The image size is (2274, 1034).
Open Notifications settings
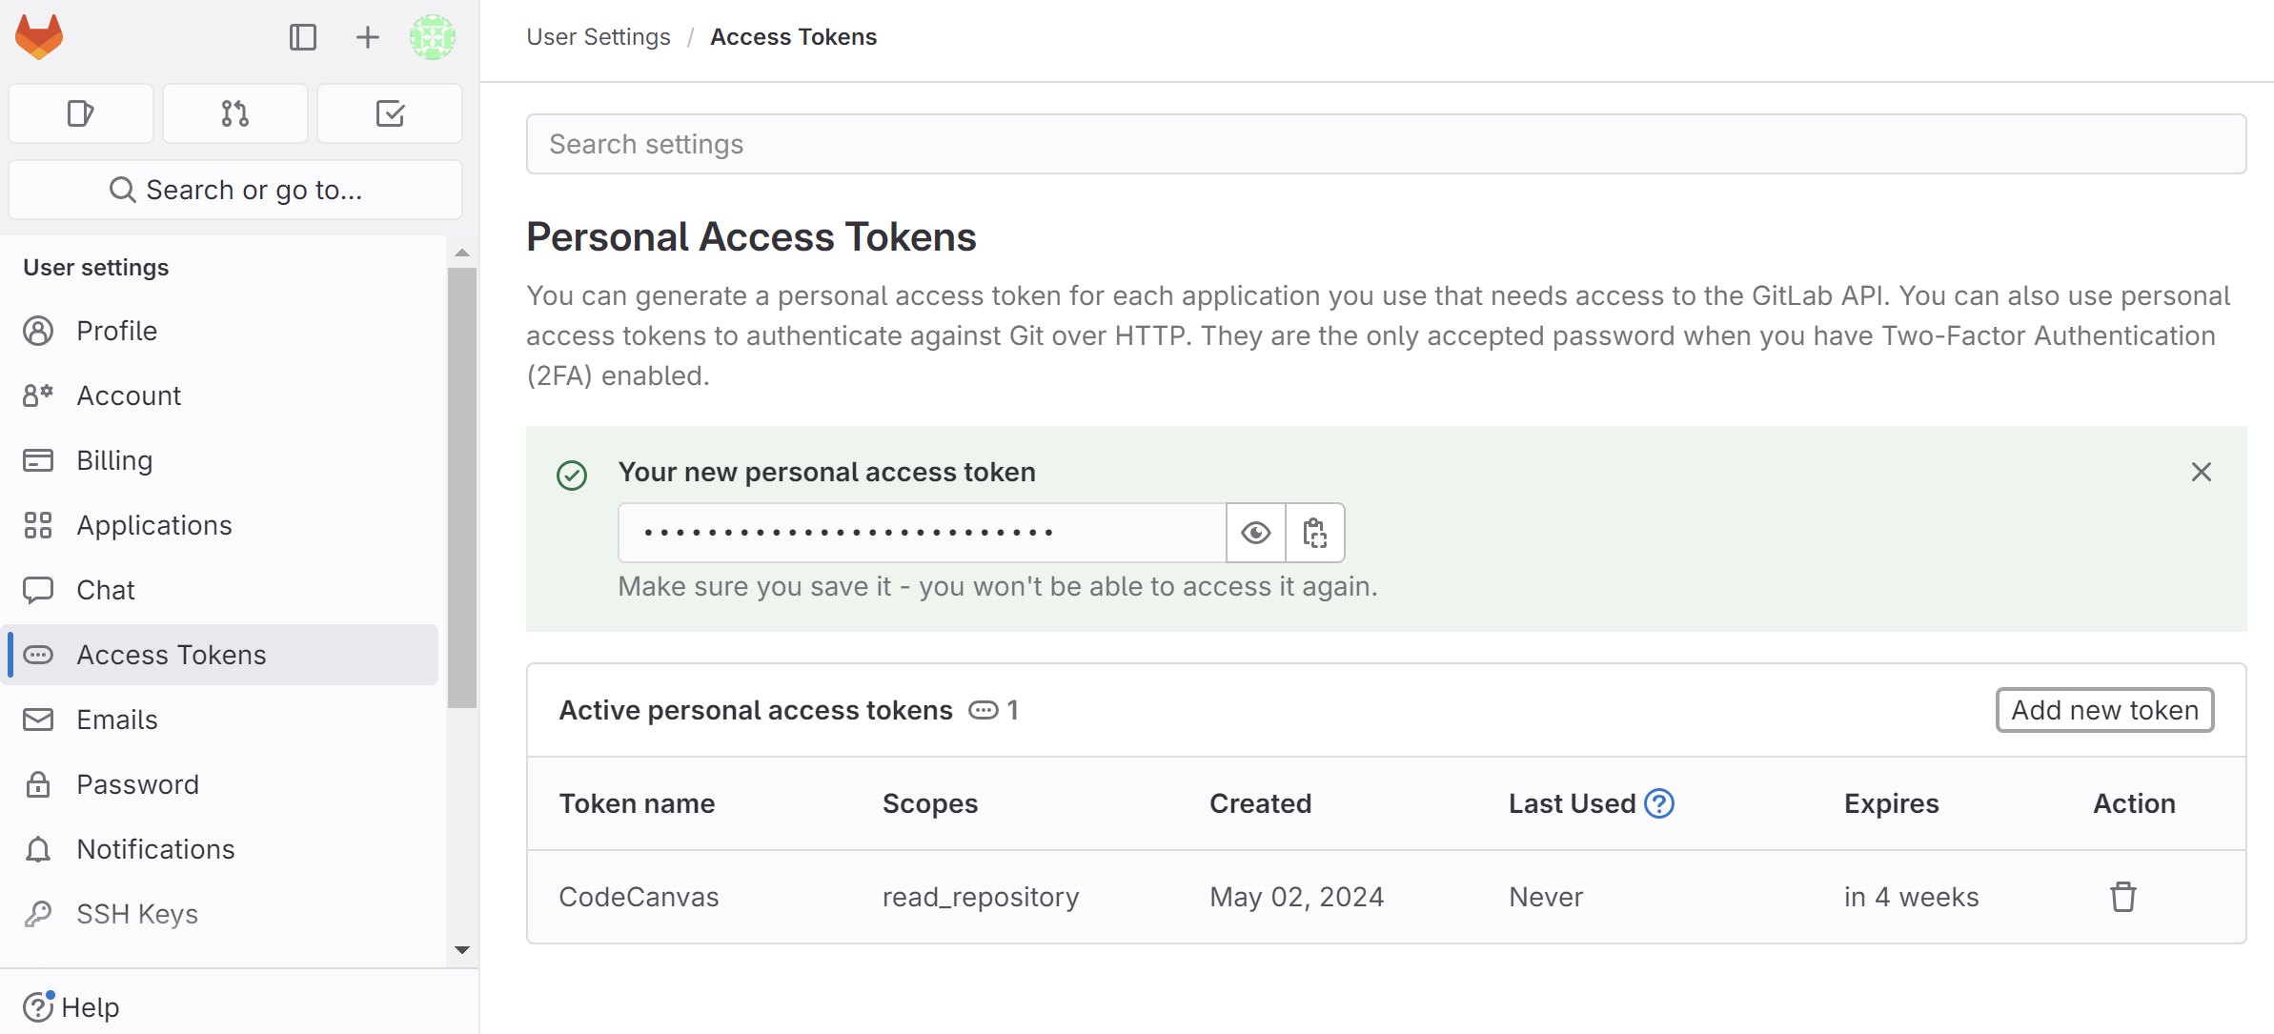(x=155, y=848)
